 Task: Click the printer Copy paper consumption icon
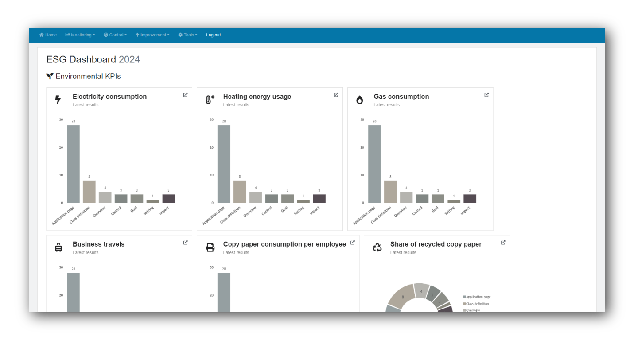[209, 247]
